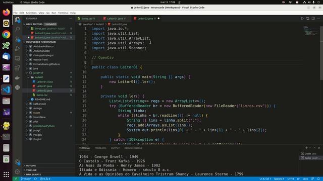Switch to the Output panel tab

(115, 148)
